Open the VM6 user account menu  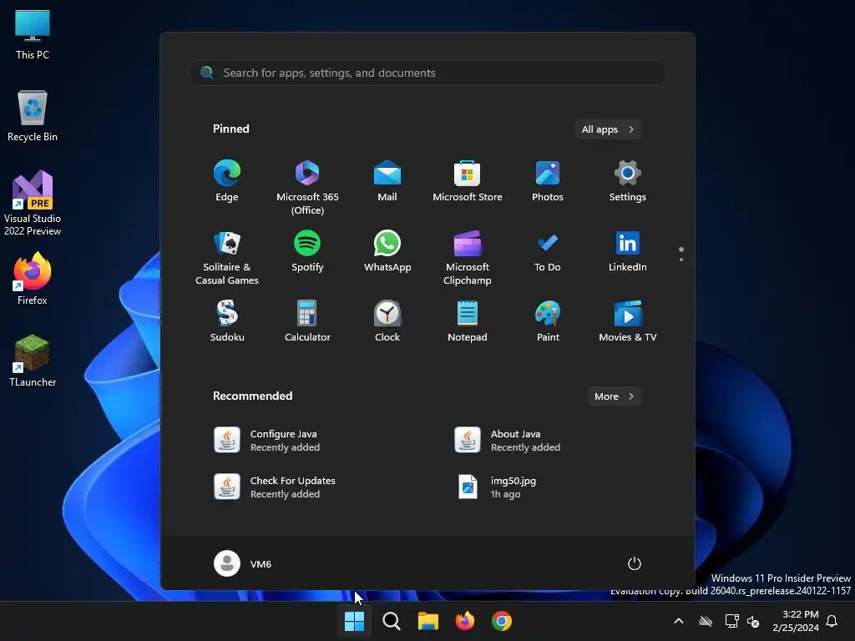[243, 563]
